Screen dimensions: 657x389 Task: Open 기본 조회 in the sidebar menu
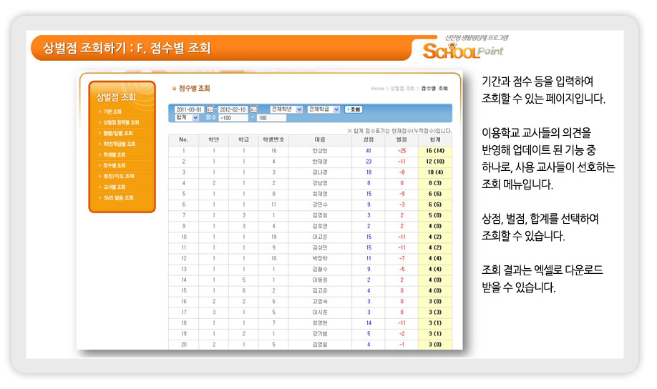point(113,112)
